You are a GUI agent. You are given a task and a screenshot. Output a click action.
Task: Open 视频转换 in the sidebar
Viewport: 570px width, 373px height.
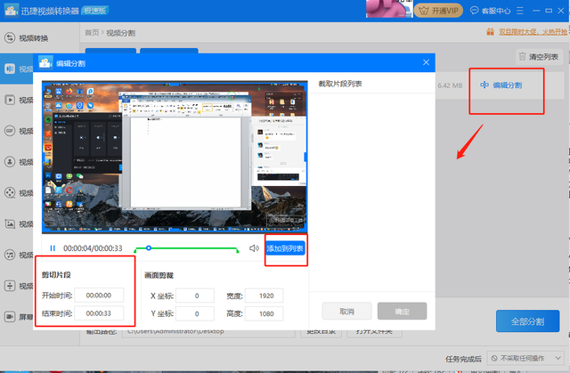pyautogui.click(x=26, y=37)
